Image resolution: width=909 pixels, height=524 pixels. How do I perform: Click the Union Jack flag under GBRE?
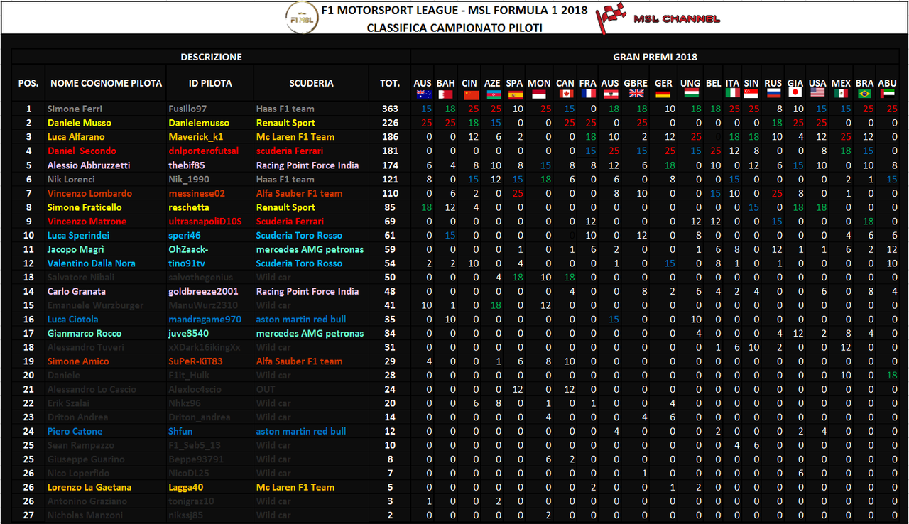pos(636,94)
